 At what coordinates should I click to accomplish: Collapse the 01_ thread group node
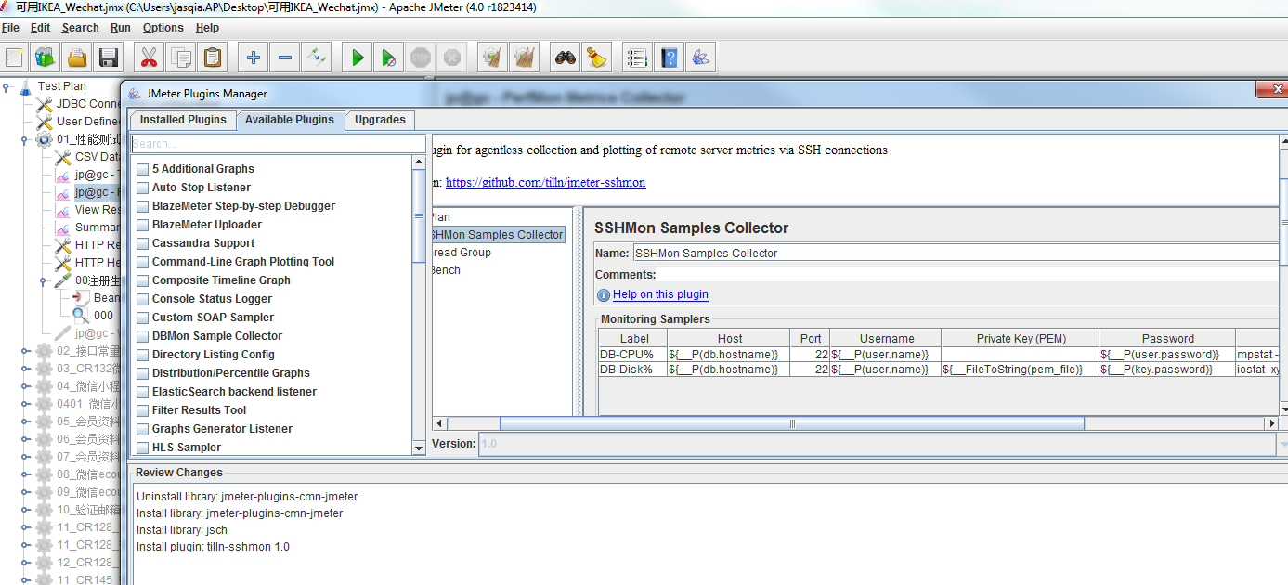point(25,139)
